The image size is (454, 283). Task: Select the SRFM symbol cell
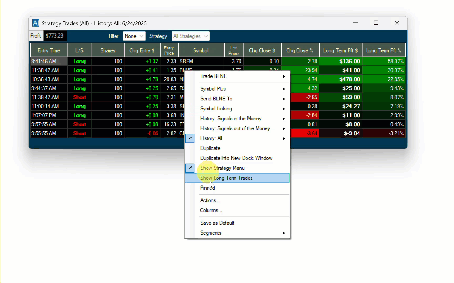tap(201, 61)
